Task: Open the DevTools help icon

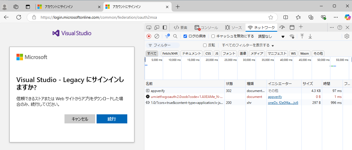Action: [x=339, y=27]
